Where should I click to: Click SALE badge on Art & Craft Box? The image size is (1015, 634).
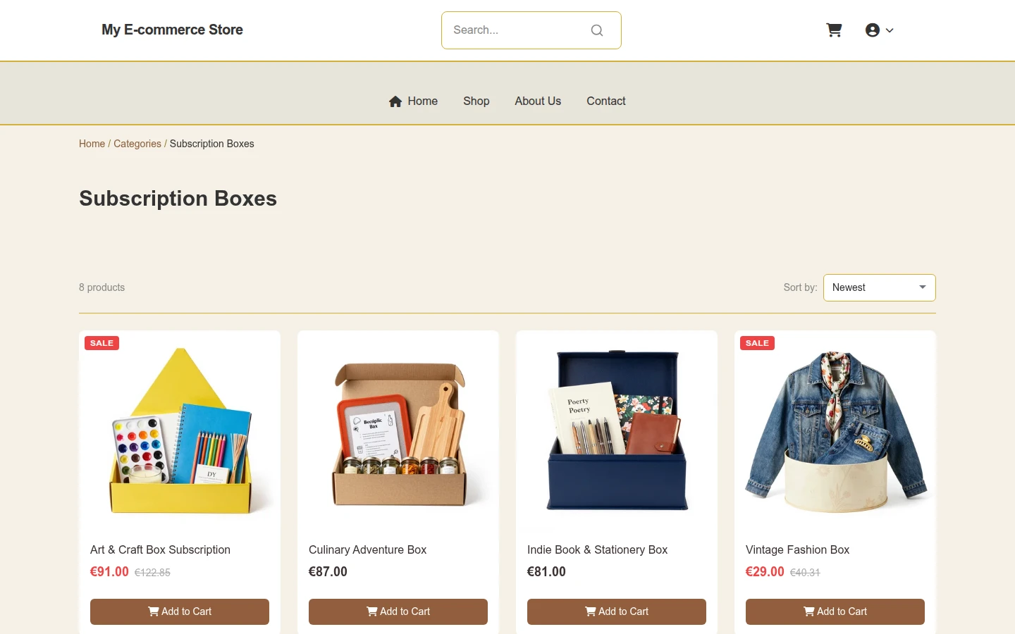coord(101,343)
